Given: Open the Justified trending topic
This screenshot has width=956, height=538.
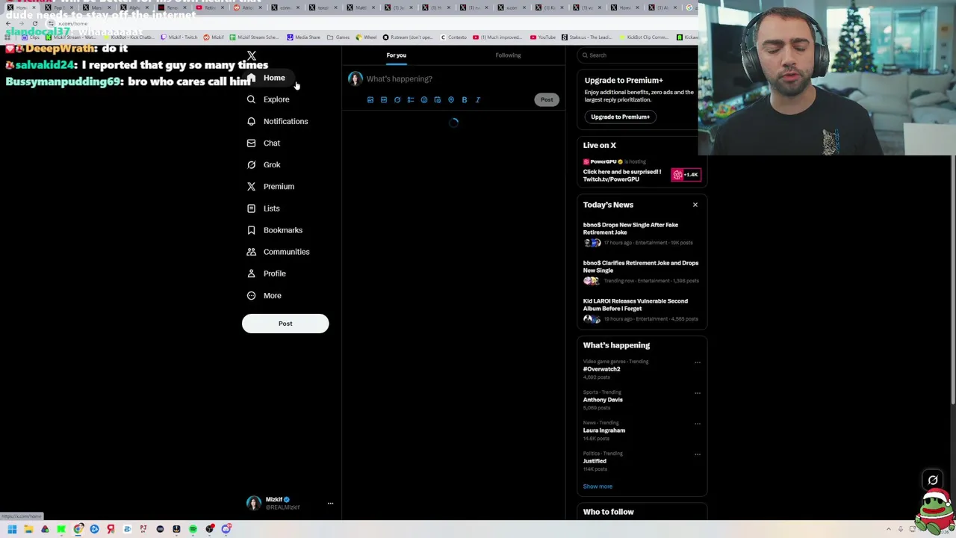Looking at the screenshot, I should coord(595,461).
